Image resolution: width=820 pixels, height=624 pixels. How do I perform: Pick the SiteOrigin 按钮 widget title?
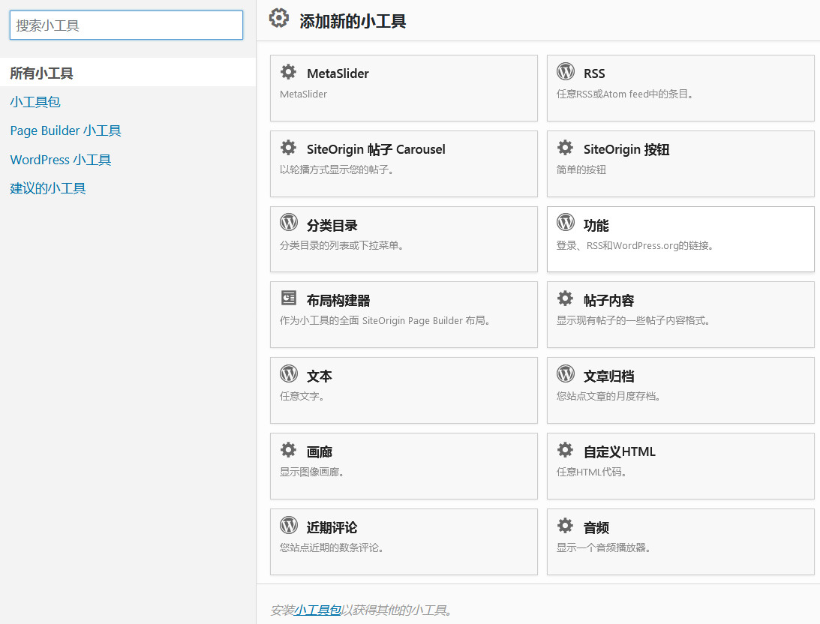[x=626, y=149]
